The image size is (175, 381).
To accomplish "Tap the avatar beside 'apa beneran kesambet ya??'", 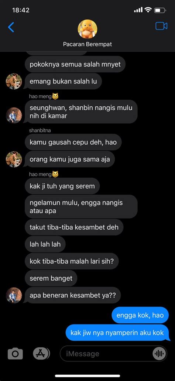I will [x=14, y=295].
